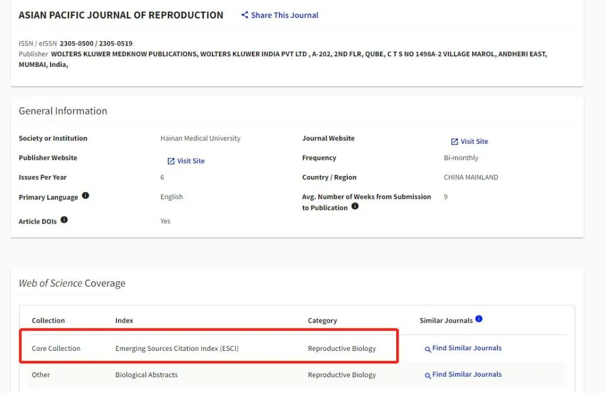Click the Core Collection cell
The image size is (607, 393).
(x=56, y=349)
